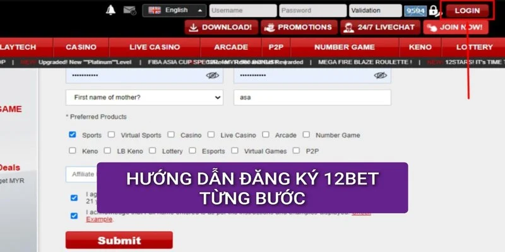The height and width of the screenshot is (252, 505).
Task: Select the Esports checkbox
Action: [193, 151]
